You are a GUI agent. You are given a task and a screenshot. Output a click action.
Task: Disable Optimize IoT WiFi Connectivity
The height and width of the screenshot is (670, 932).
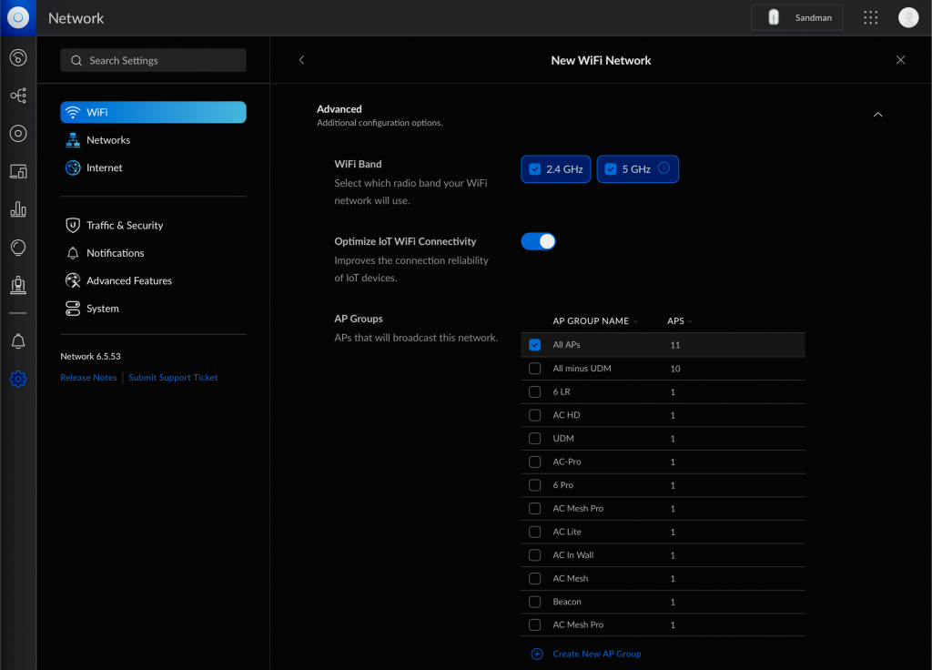coord(538,240)
